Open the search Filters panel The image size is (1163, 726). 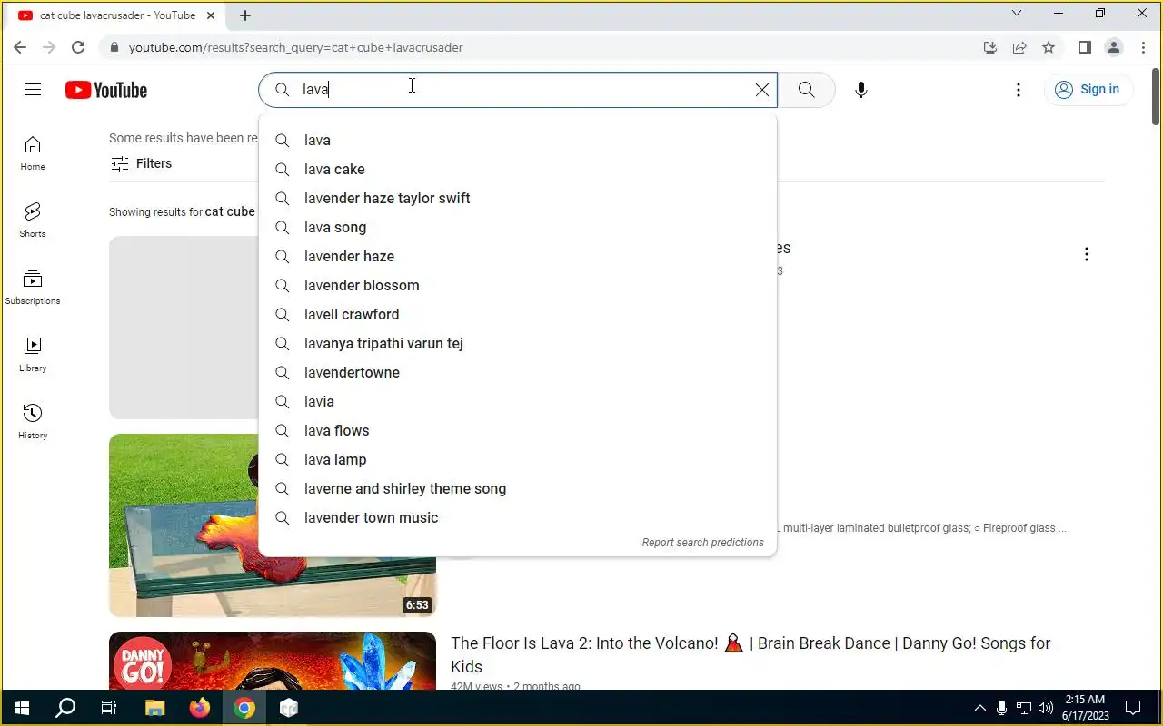click(141, 163)
